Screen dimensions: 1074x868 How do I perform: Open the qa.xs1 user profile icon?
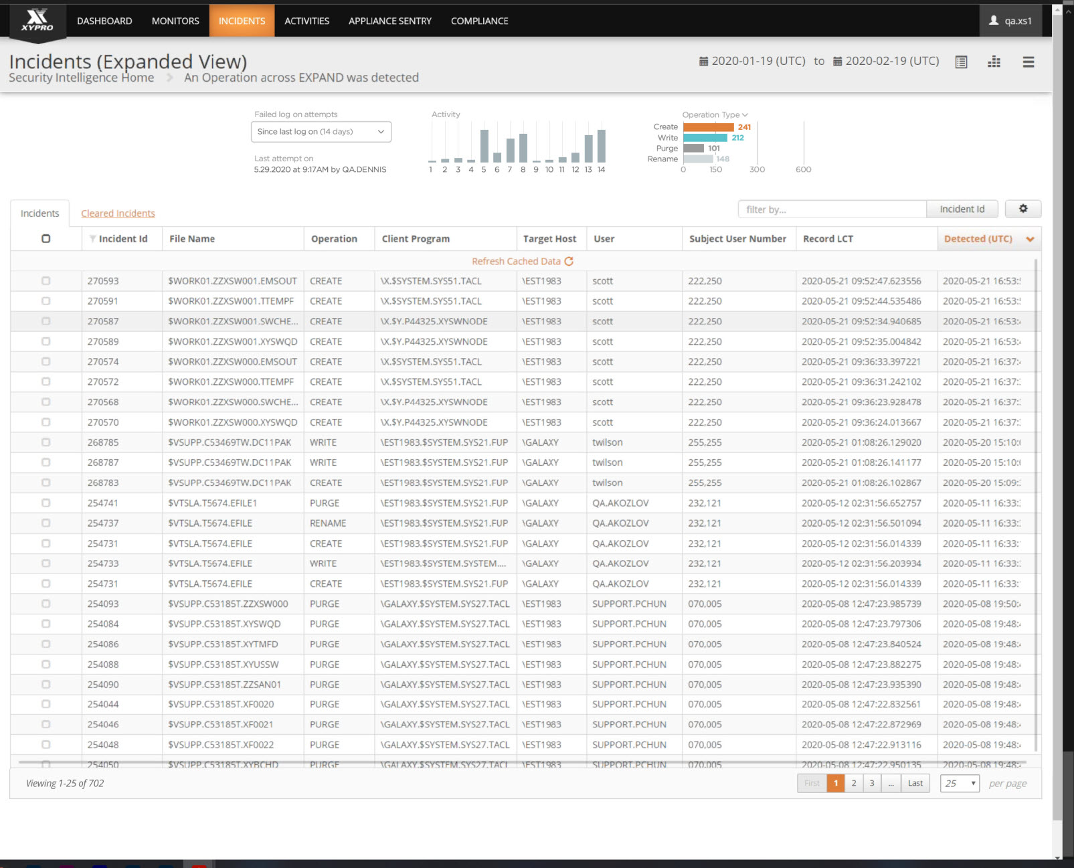(x=994, y=21)
